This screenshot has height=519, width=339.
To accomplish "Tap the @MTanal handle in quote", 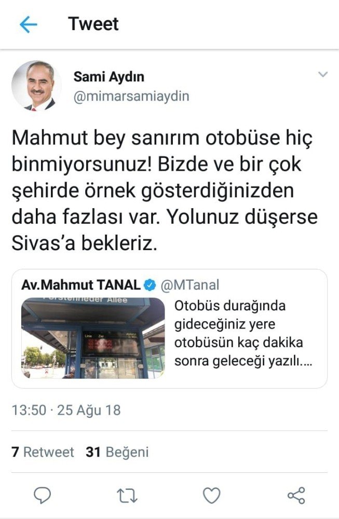I will point(190,285).
